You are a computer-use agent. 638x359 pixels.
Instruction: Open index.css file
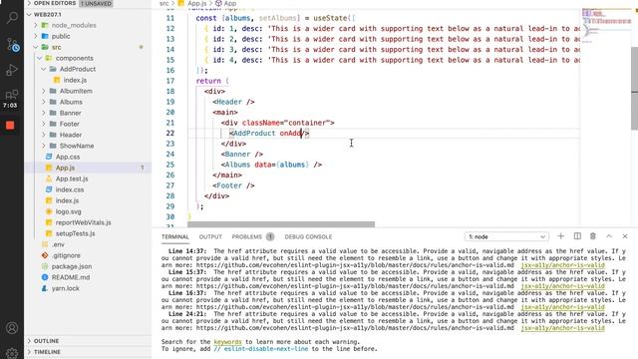tap(70, 189)
